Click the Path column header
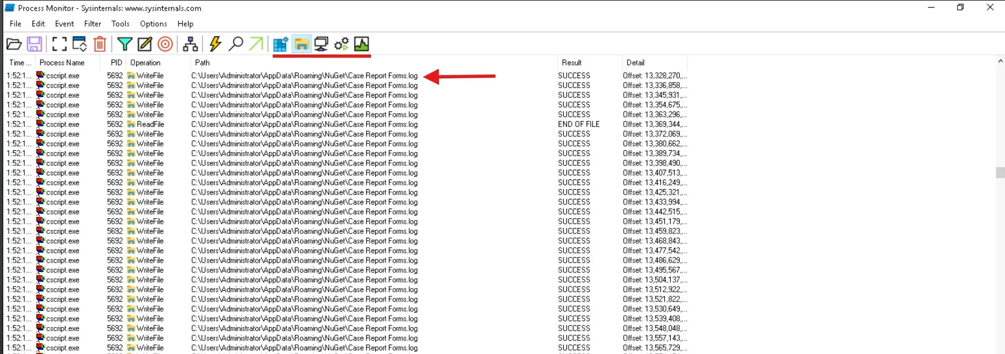This screenshot has width=1005, height=354. point(374,63)
